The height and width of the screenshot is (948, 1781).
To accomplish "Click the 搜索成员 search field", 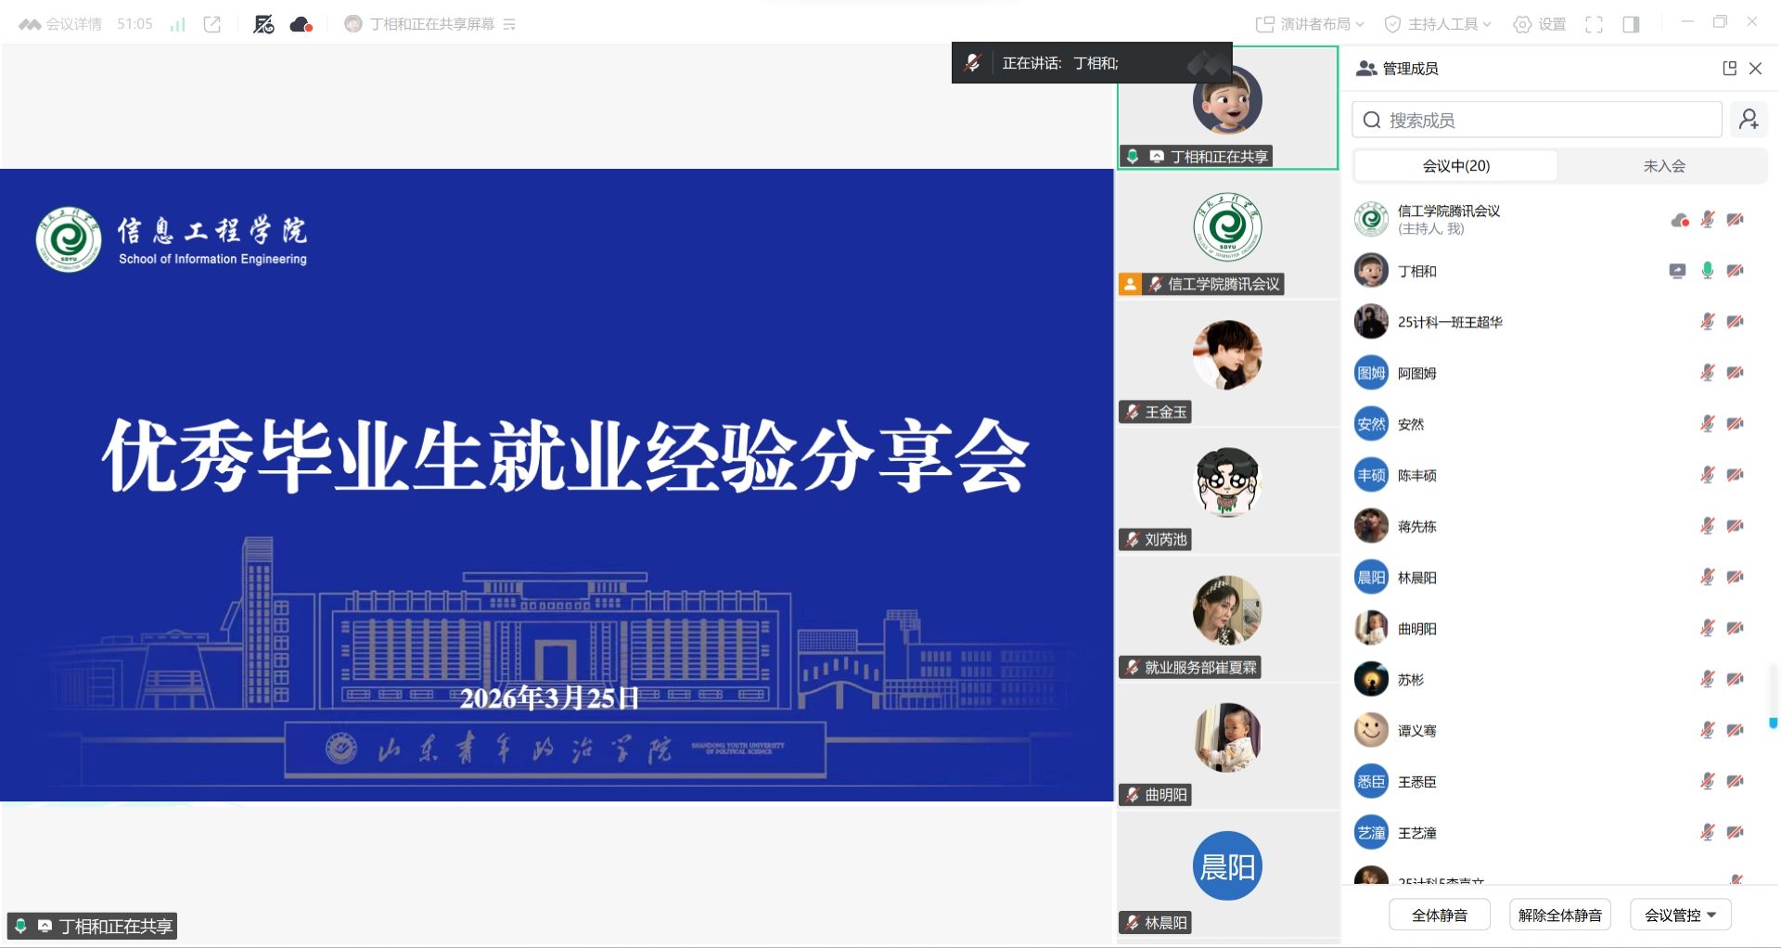I will (1536, 121).
